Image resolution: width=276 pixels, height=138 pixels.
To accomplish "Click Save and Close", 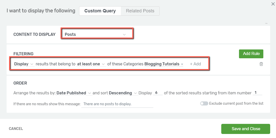I will (x=246, y=129).
